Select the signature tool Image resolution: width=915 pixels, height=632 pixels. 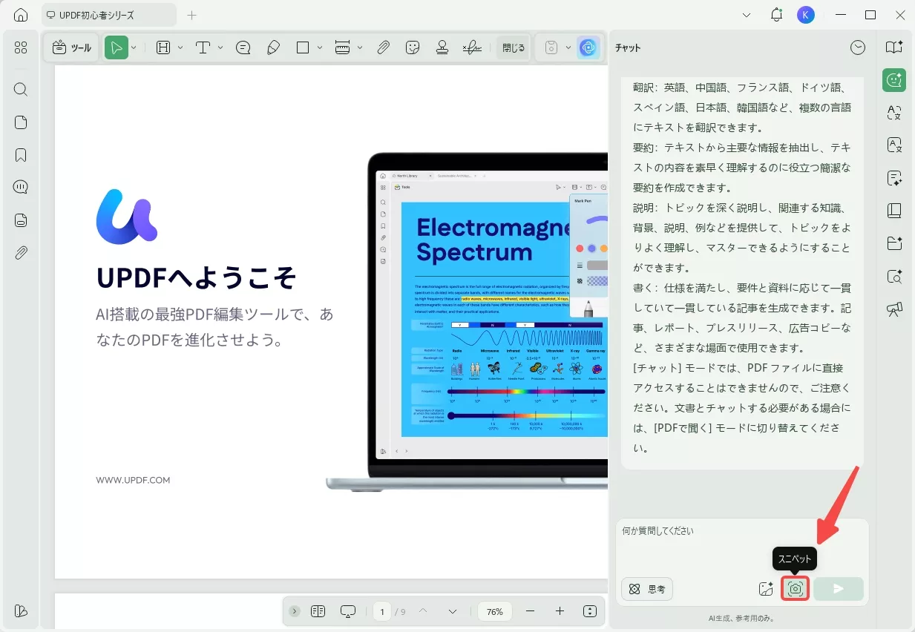click(472, 47)
